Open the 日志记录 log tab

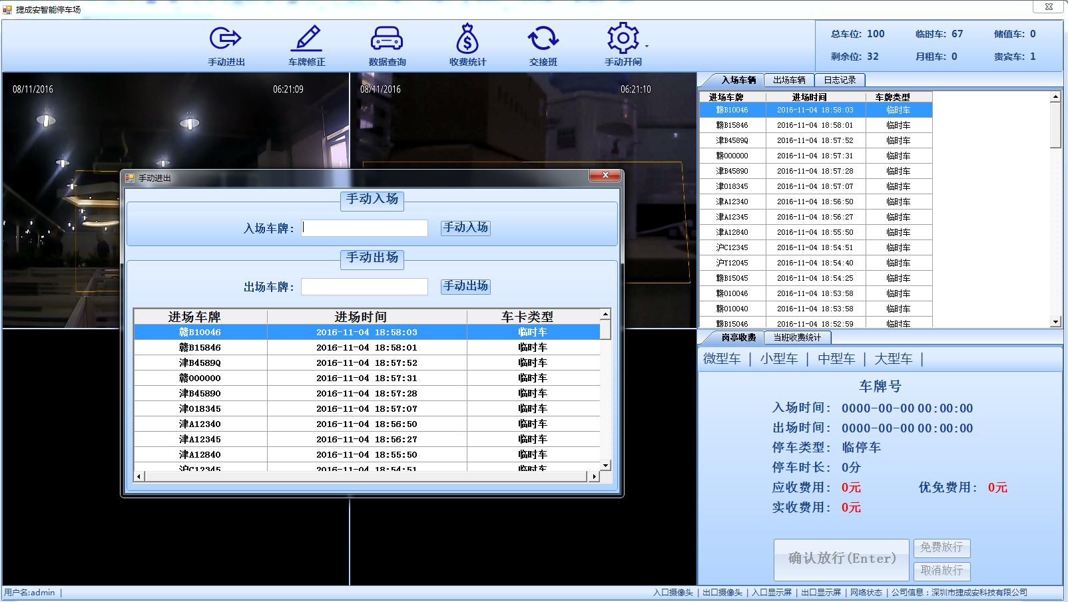coord(840,79)
